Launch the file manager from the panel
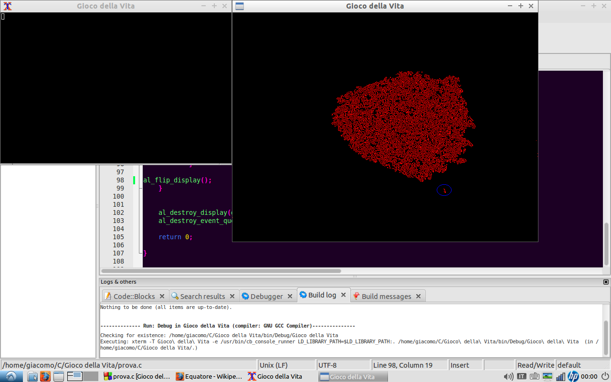 32,377
